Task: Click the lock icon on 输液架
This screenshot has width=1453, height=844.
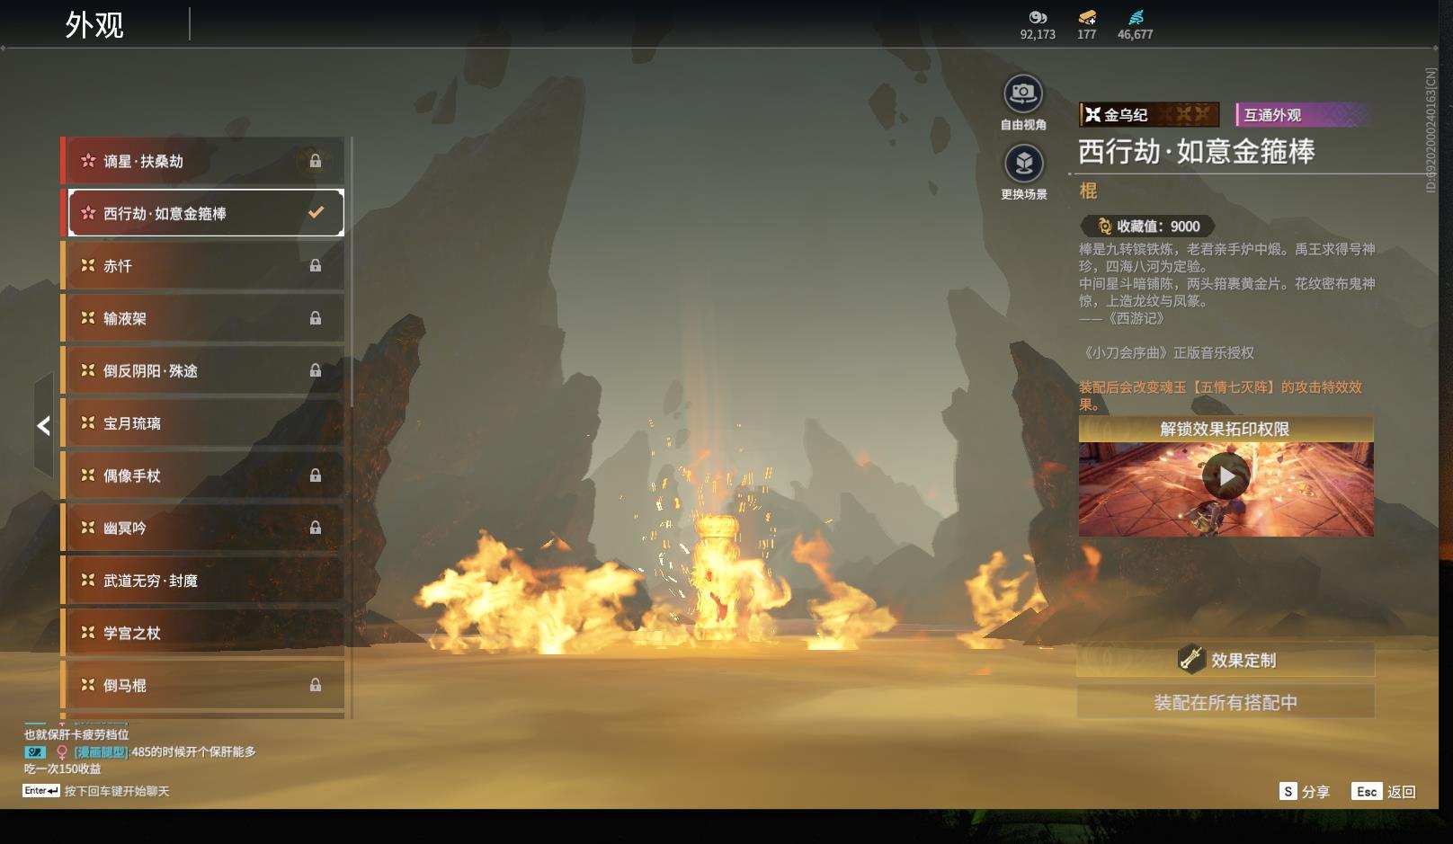Action: coord(316,318)
